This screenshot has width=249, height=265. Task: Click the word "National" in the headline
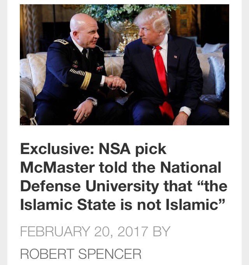coord(191,167)
